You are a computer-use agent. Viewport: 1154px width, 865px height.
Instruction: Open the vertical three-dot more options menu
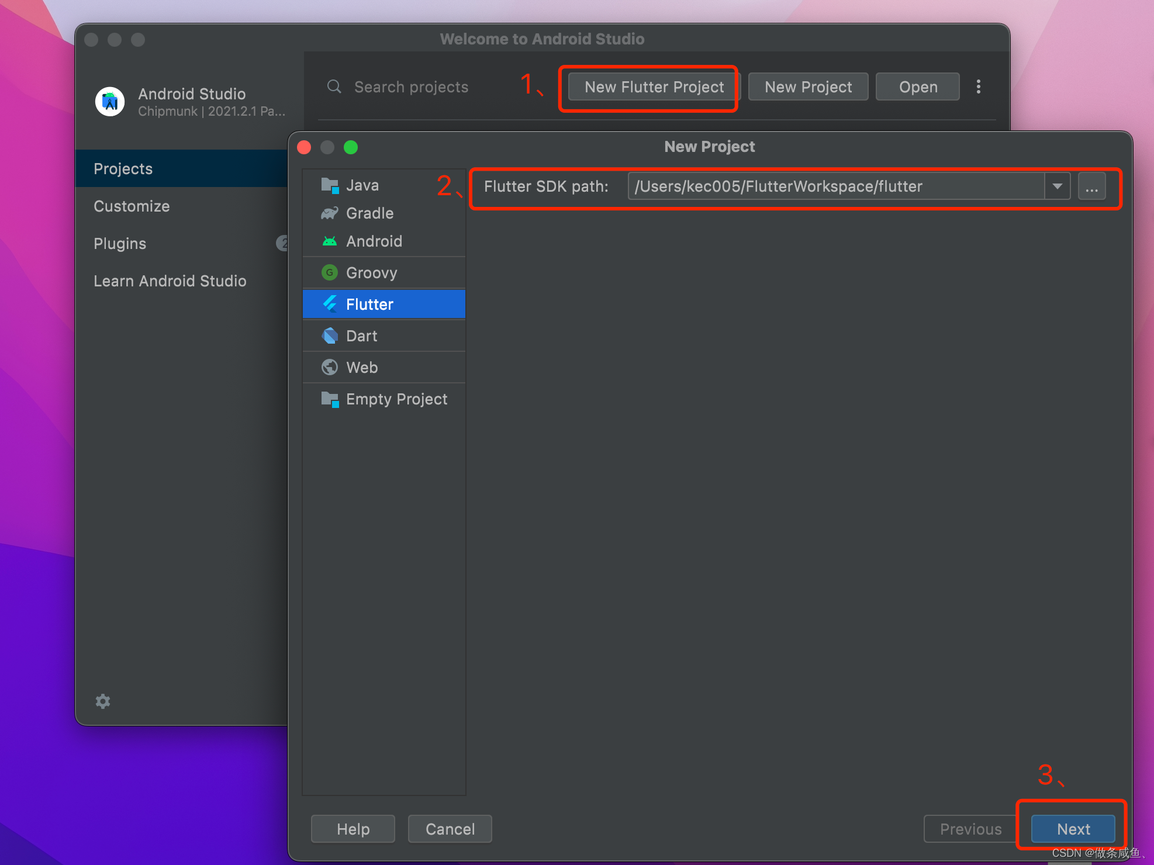click(x=978, y=86)
